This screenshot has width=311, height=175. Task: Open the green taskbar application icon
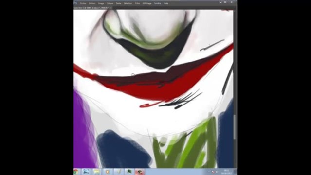click(129, 172)
